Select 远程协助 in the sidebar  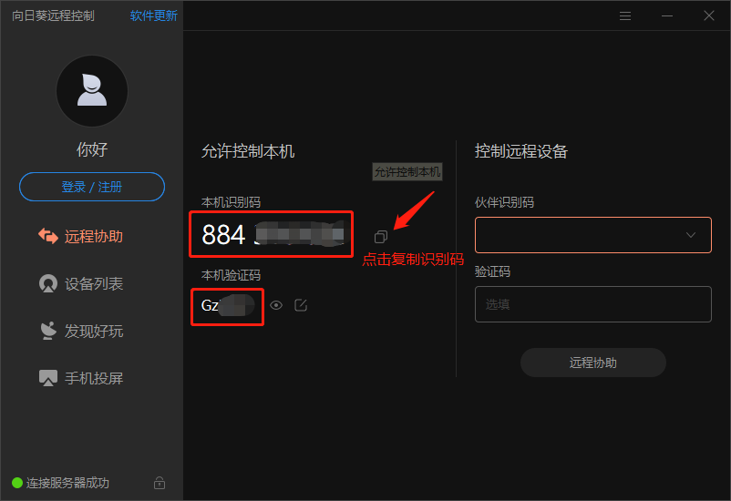pyautogui.click(x=80, y=236)
